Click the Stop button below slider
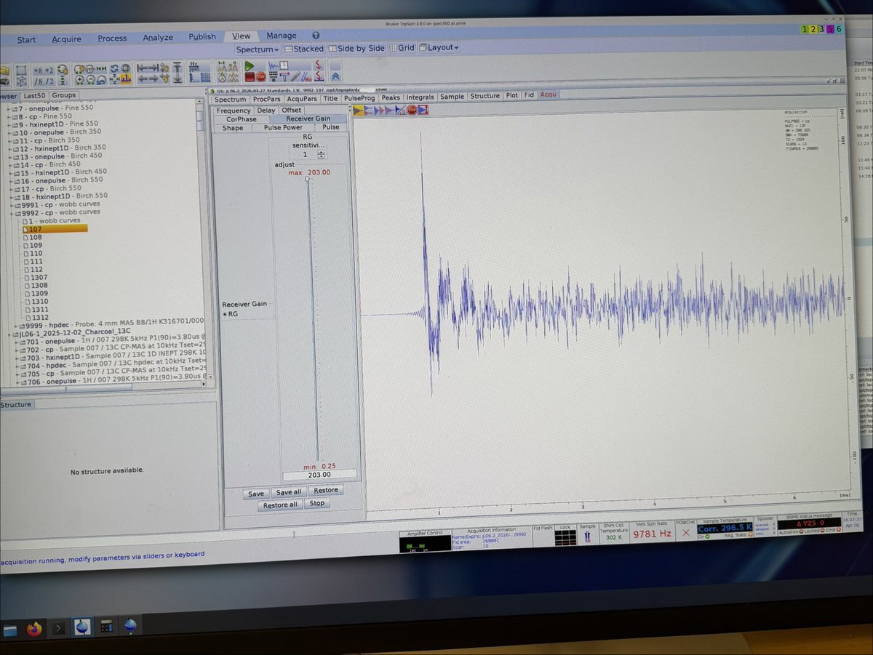The image size is (873, 655). click(316, 503)
